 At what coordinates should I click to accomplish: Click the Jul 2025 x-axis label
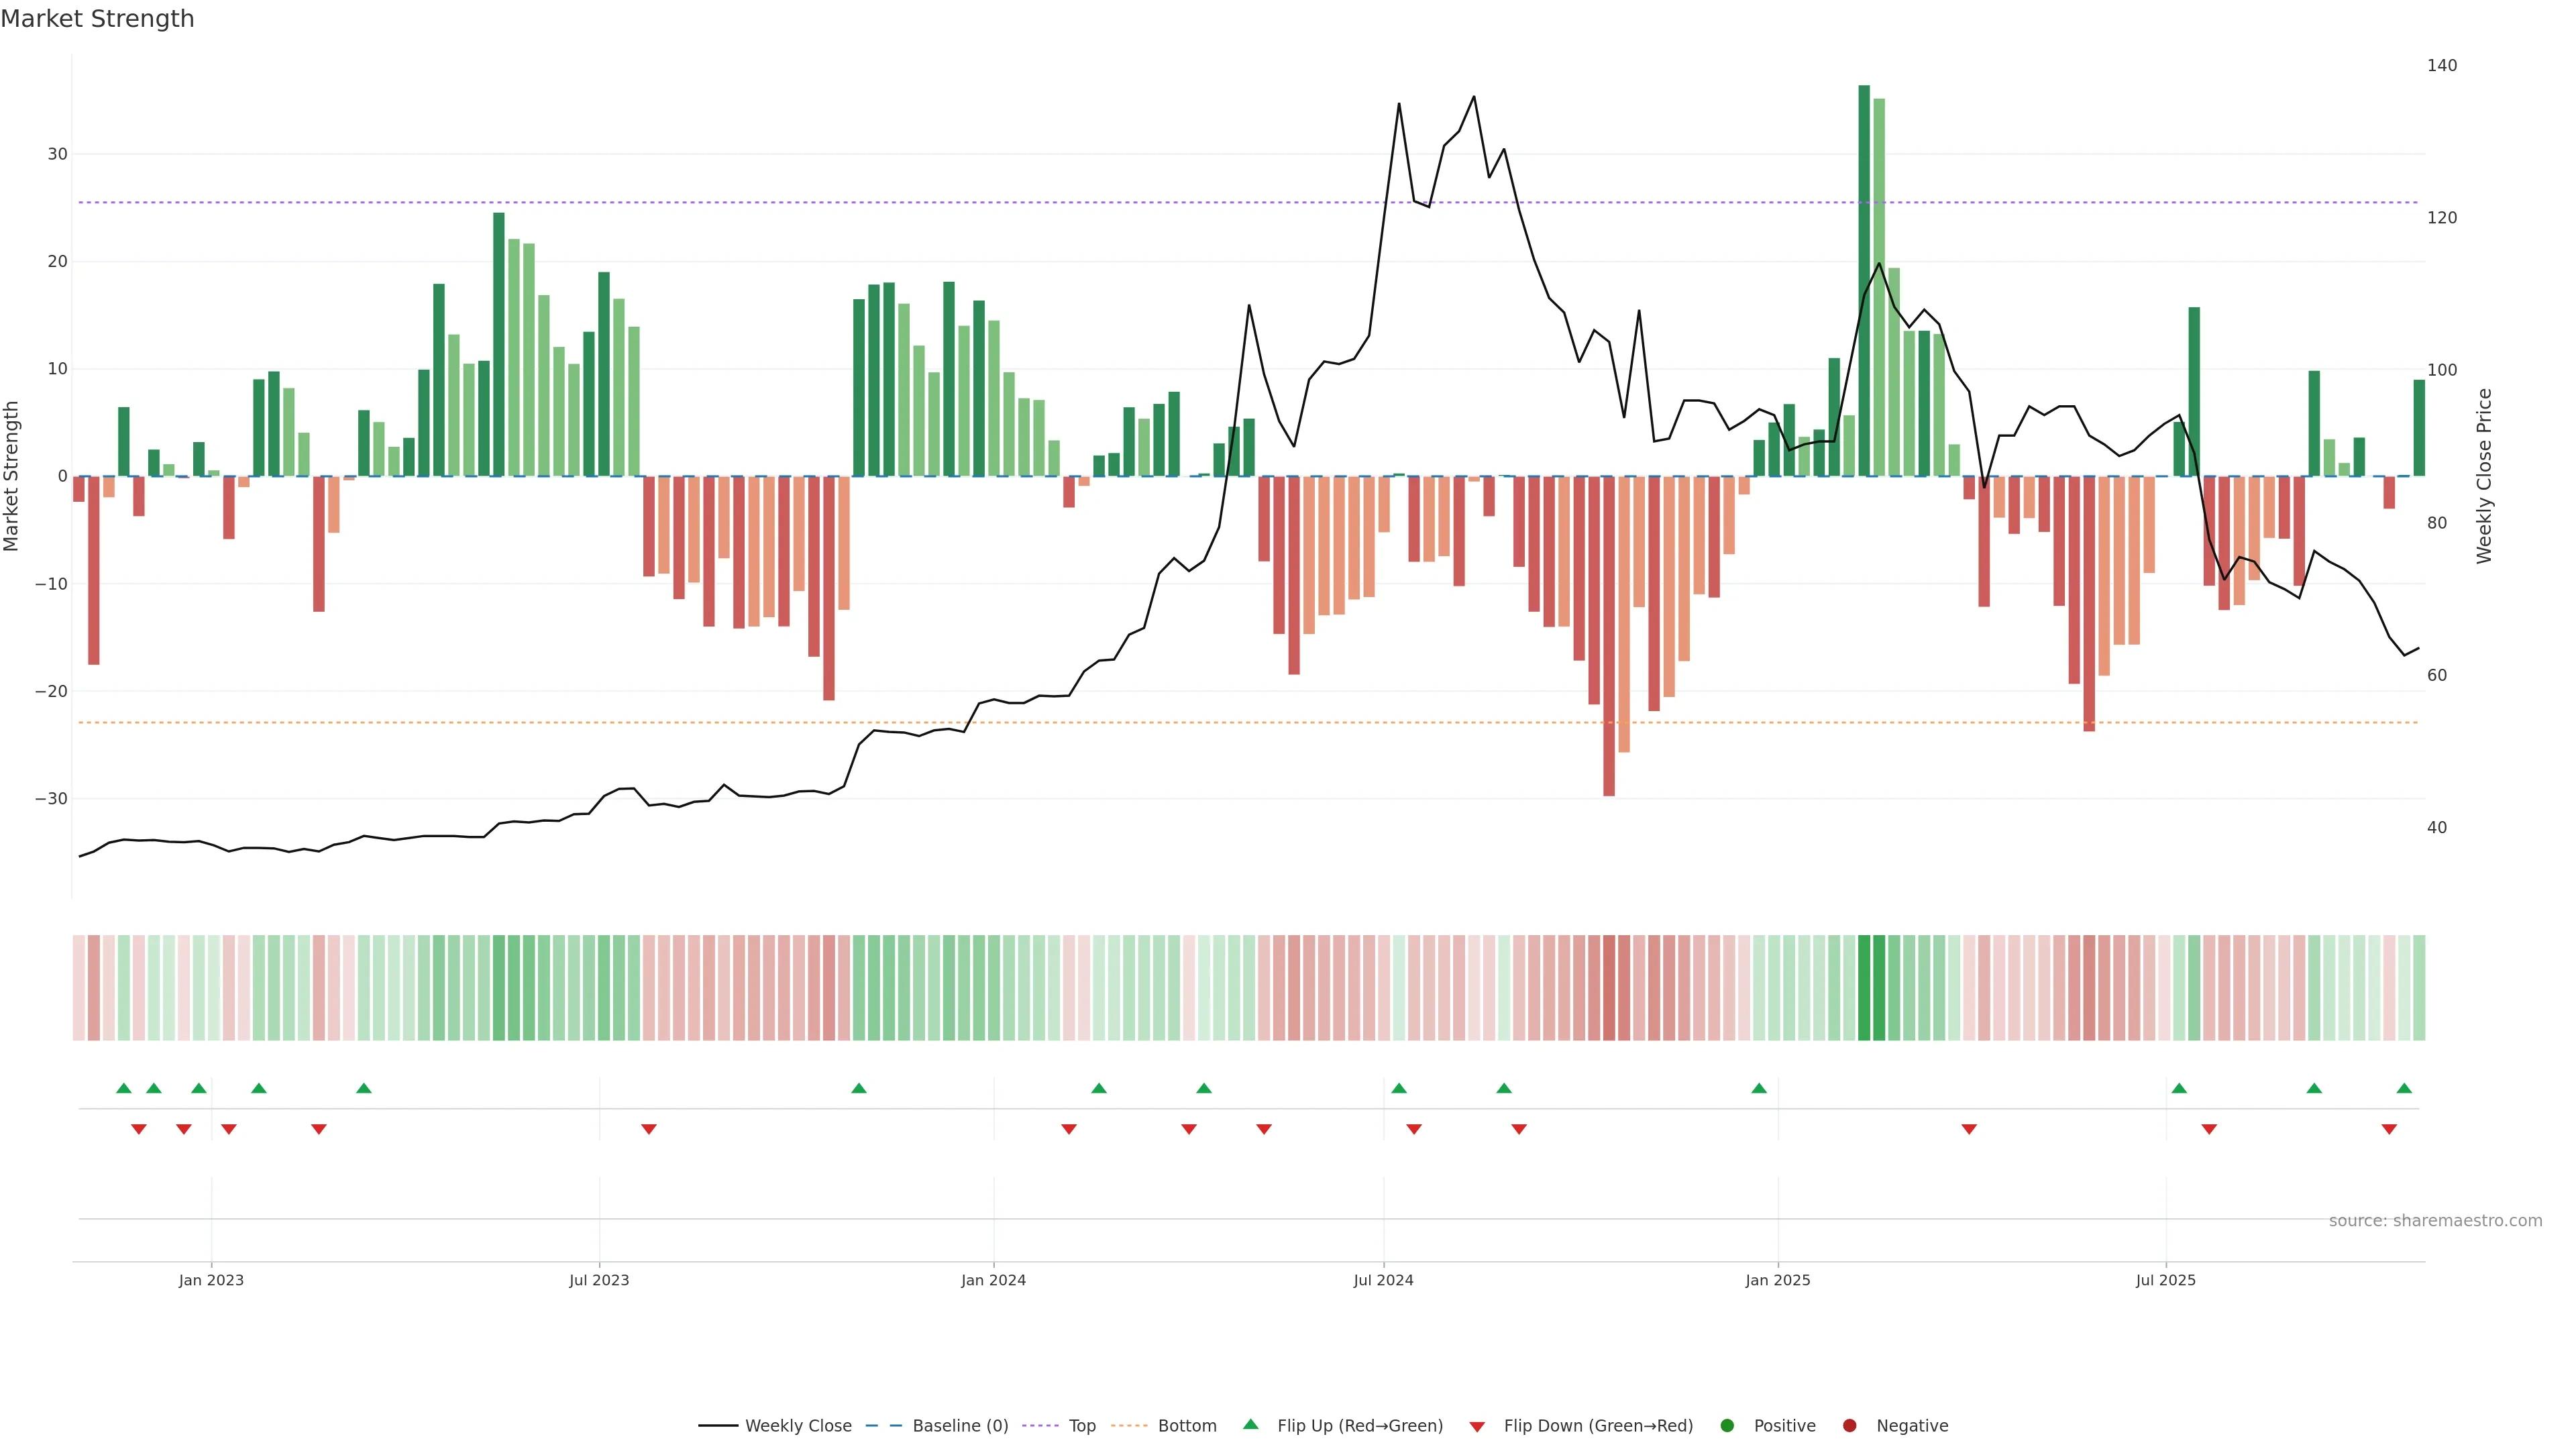(x=2165, y=1280)
